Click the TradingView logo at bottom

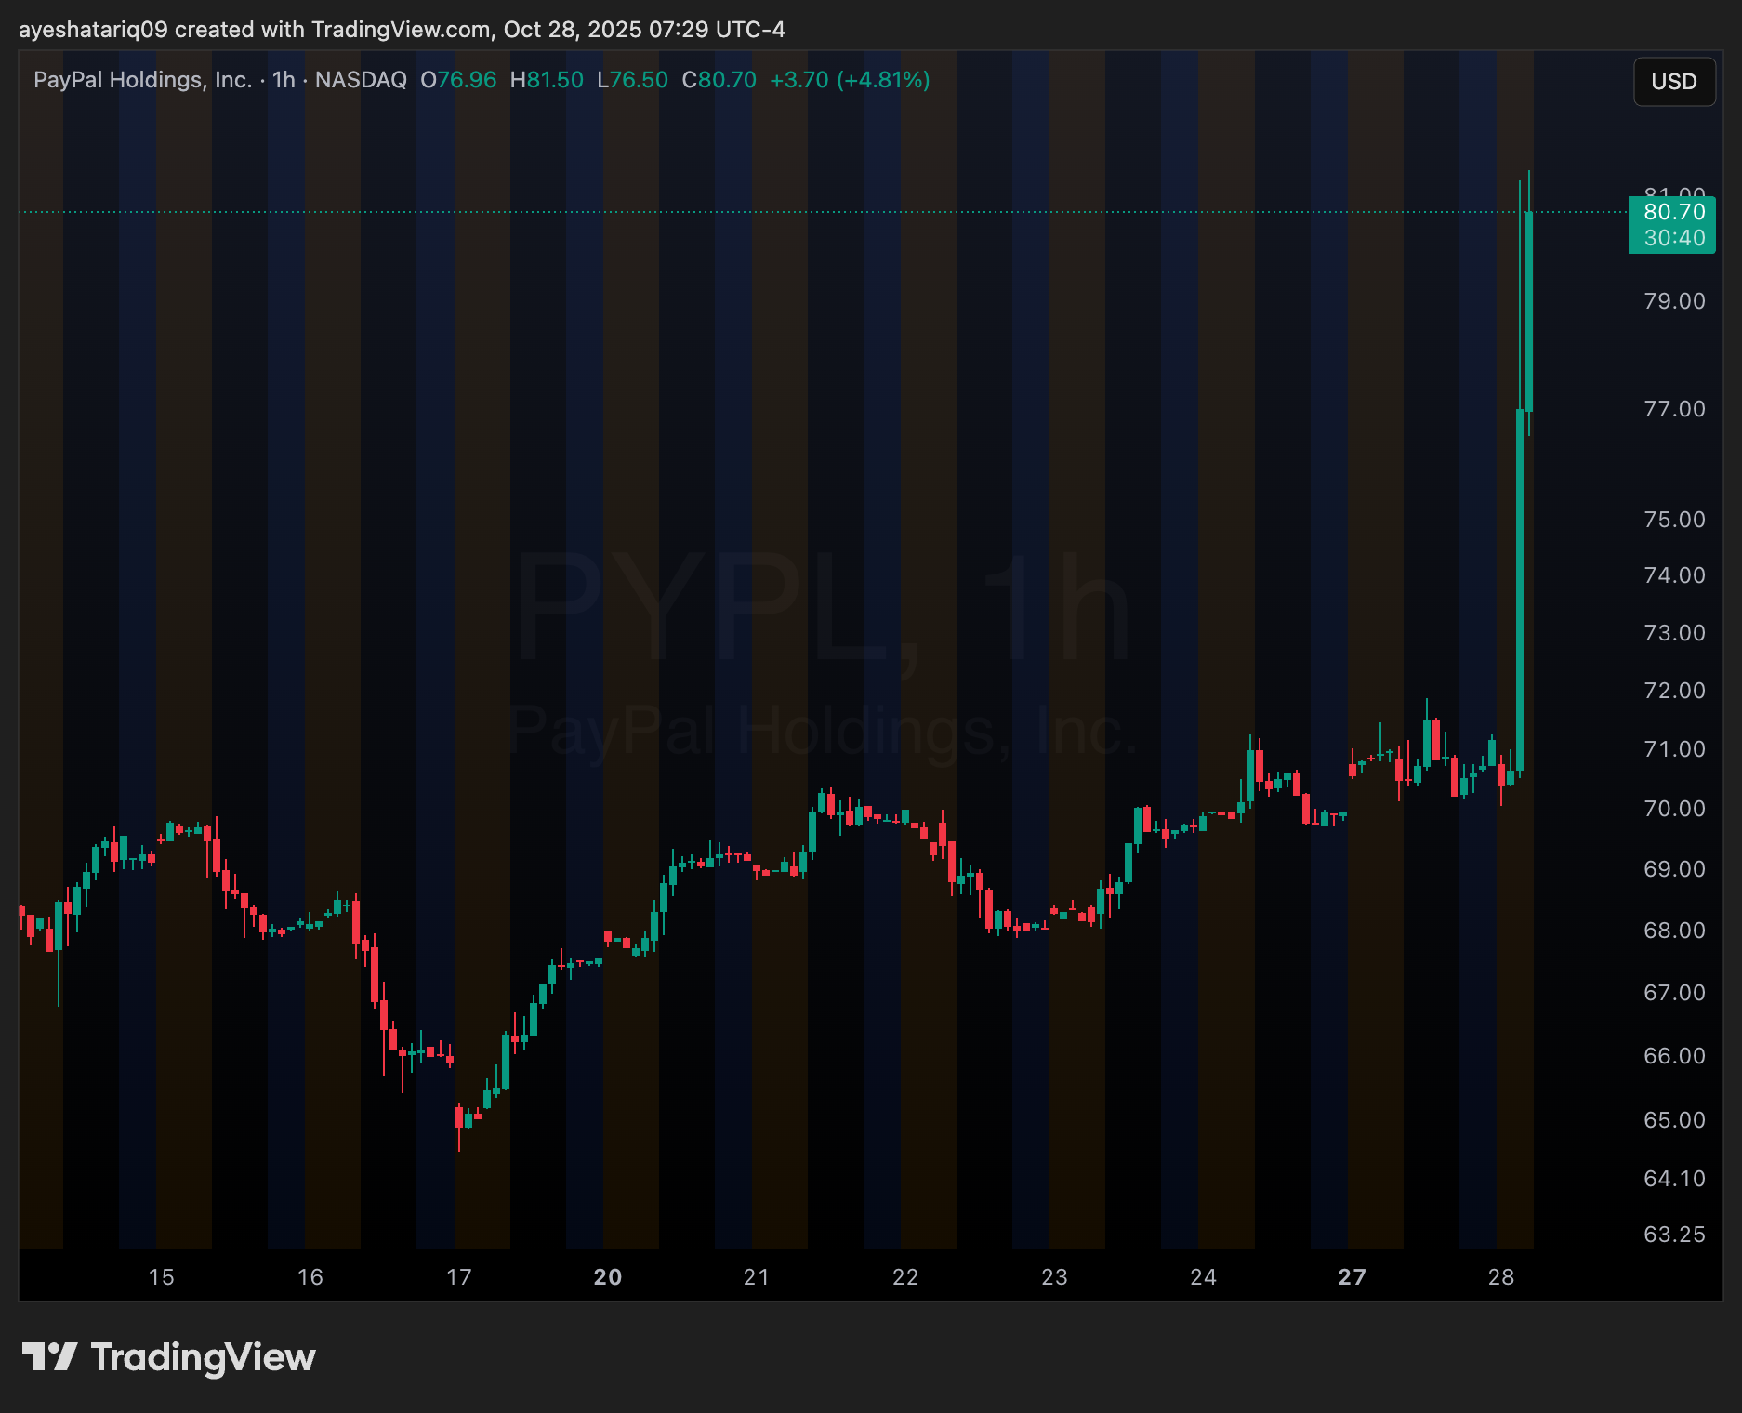coord(168,1357)
